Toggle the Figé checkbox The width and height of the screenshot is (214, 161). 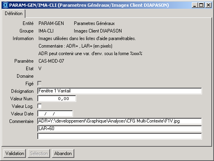click(x=39, y=83)
